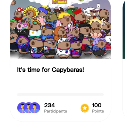Image resolution: width=125 pixels, height=125 pixels.
Task: Click the sunflower-headed capybara in the banner
Action: click(x=31, y=12)
